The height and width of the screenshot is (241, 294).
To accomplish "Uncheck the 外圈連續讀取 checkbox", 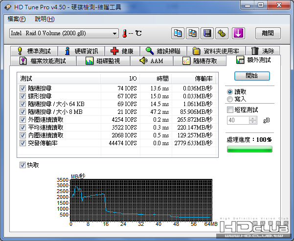I will 23,120.
